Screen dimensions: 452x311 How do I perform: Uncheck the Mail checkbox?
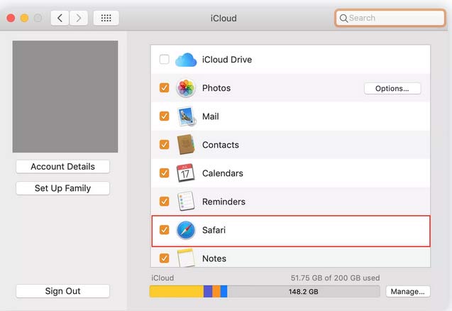[x=165, y=116]
